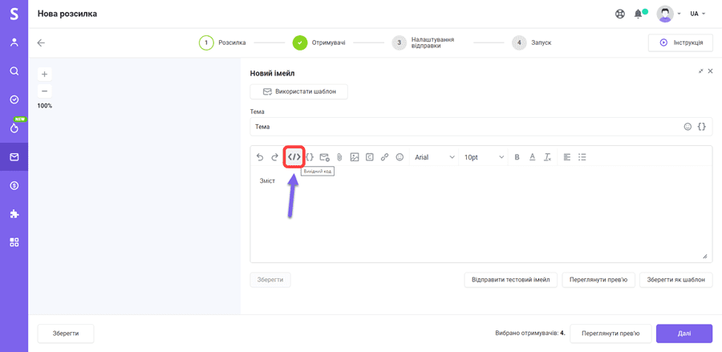Screen dimensions: 722x352
Task: Click the Далі button
Action: (x=683, y=334)
